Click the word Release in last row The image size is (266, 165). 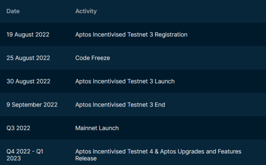[86, 158]
